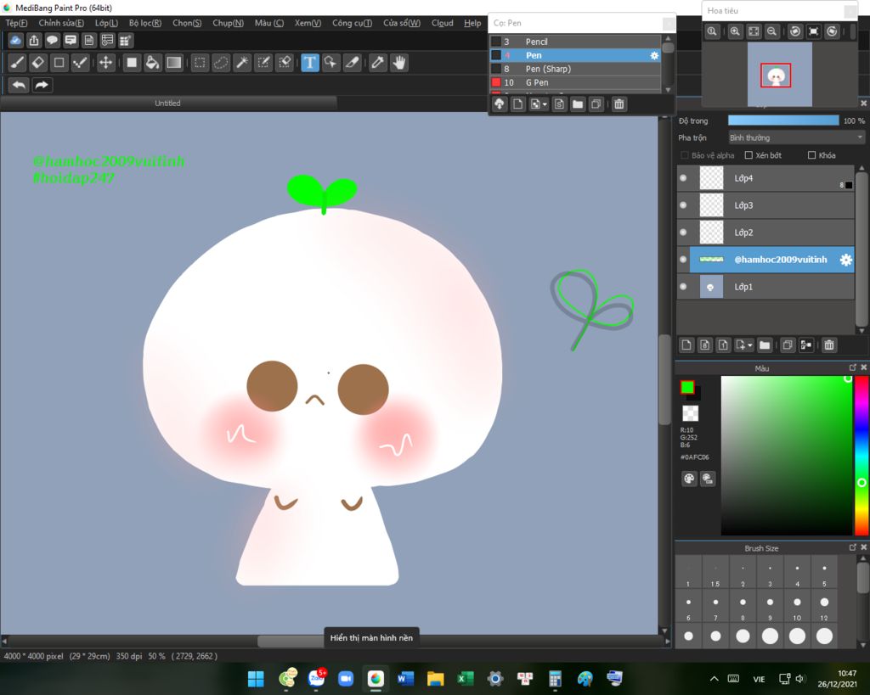
Task: Add a new blank layer
Action: point(686,345)
